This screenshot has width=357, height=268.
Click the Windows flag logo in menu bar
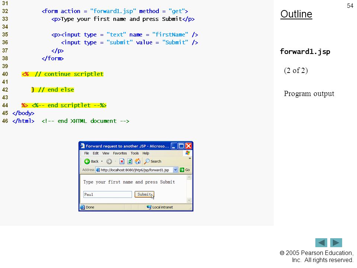[187, 153]
